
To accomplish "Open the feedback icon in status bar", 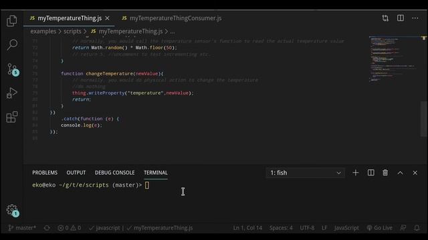I will (403, 228).
